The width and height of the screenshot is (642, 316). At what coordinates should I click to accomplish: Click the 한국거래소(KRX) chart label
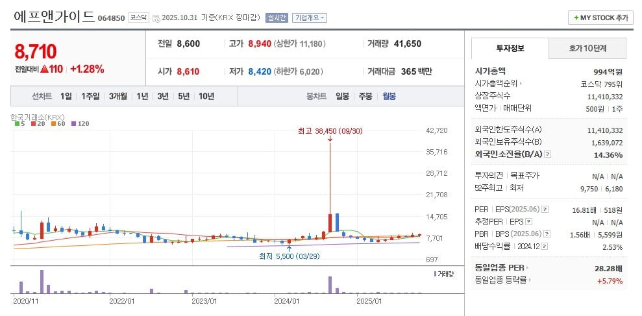38,117
